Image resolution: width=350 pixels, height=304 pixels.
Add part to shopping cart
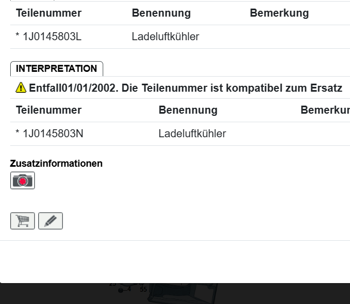coord(23,221)
